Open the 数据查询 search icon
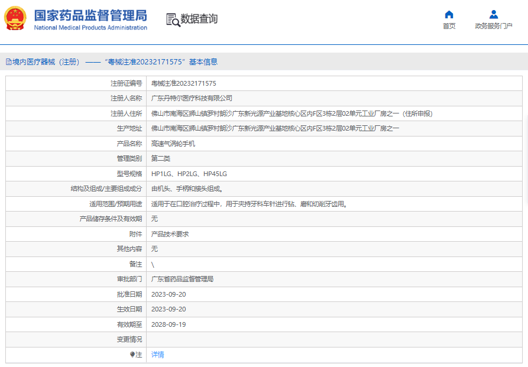Image resolution: width=528 pixels, height=367 pixels. [x=173, y=20]
